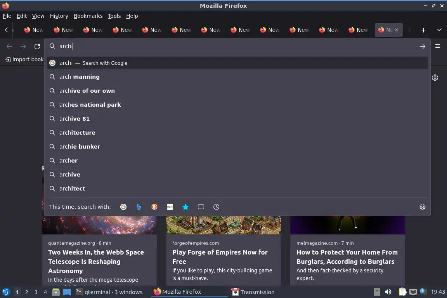The width and height of the screenshot is (447, 298).
Task: Open the View menu
Action: 38,16
